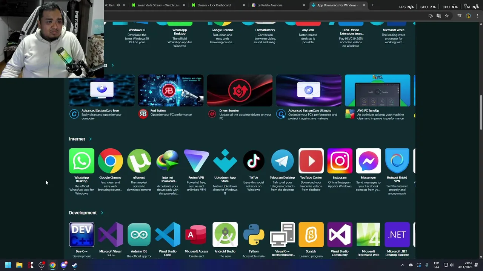Screen dimensions: 483x271
Task: Switch to the smashdota Stream tab
Action: (x=158, y=5)
